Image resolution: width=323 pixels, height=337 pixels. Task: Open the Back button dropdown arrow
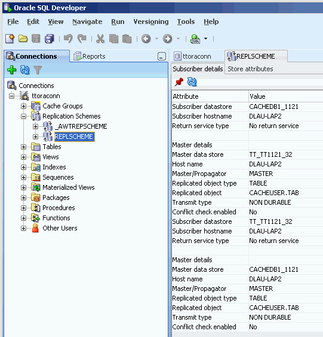(156, 39)
